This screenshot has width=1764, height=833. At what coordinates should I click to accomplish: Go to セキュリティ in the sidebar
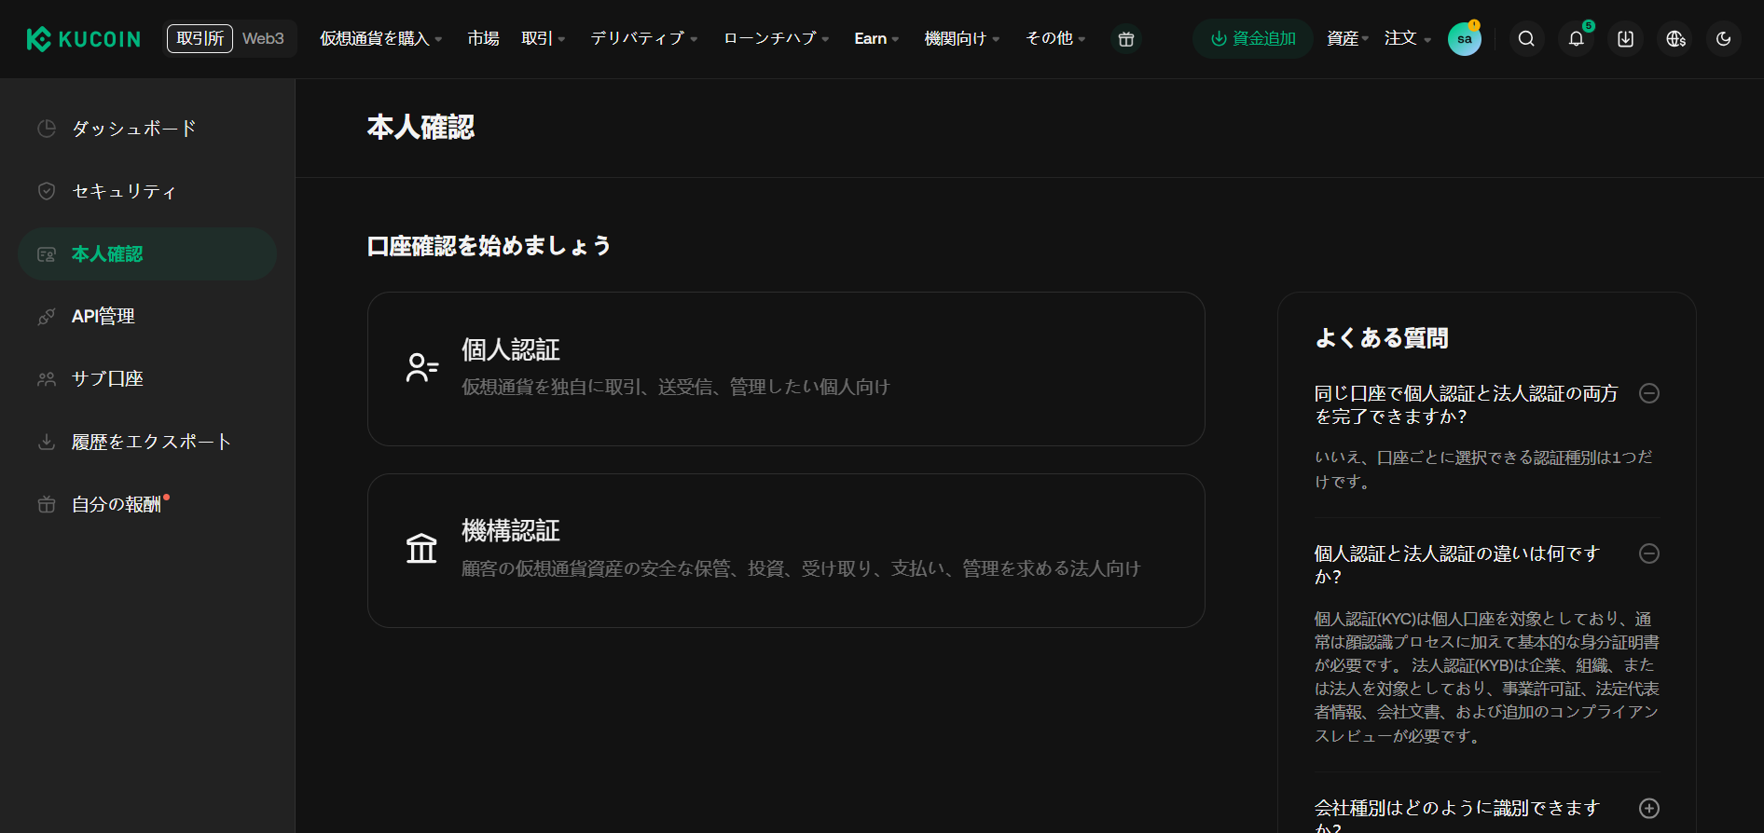click(124, 191)
